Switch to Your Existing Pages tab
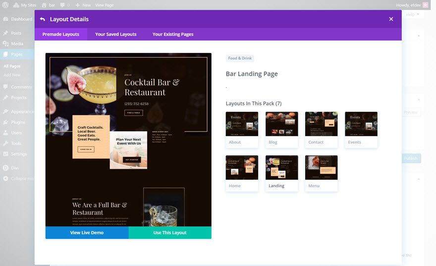Viewport: 436px width, 266px height. pyautogui.click(x=173, y=34)
